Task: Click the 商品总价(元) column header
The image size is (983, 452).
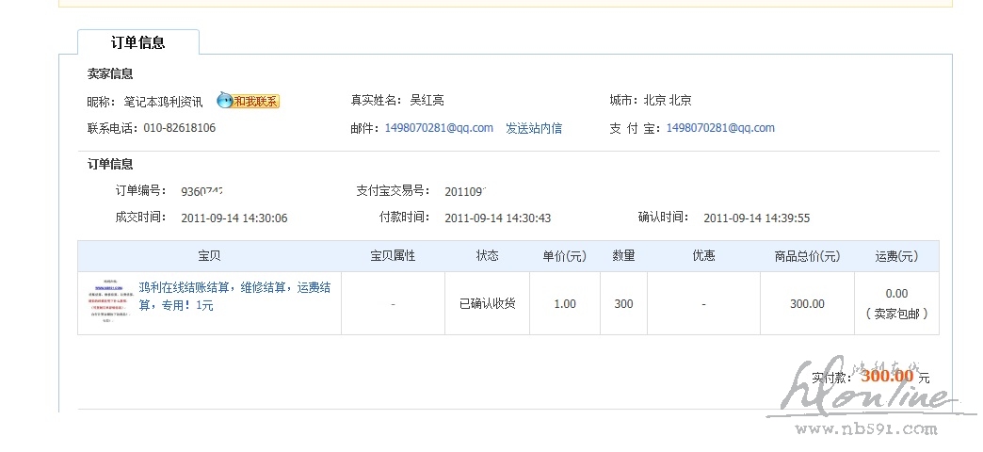Action: pyautogui.click(x=807, y=256)
